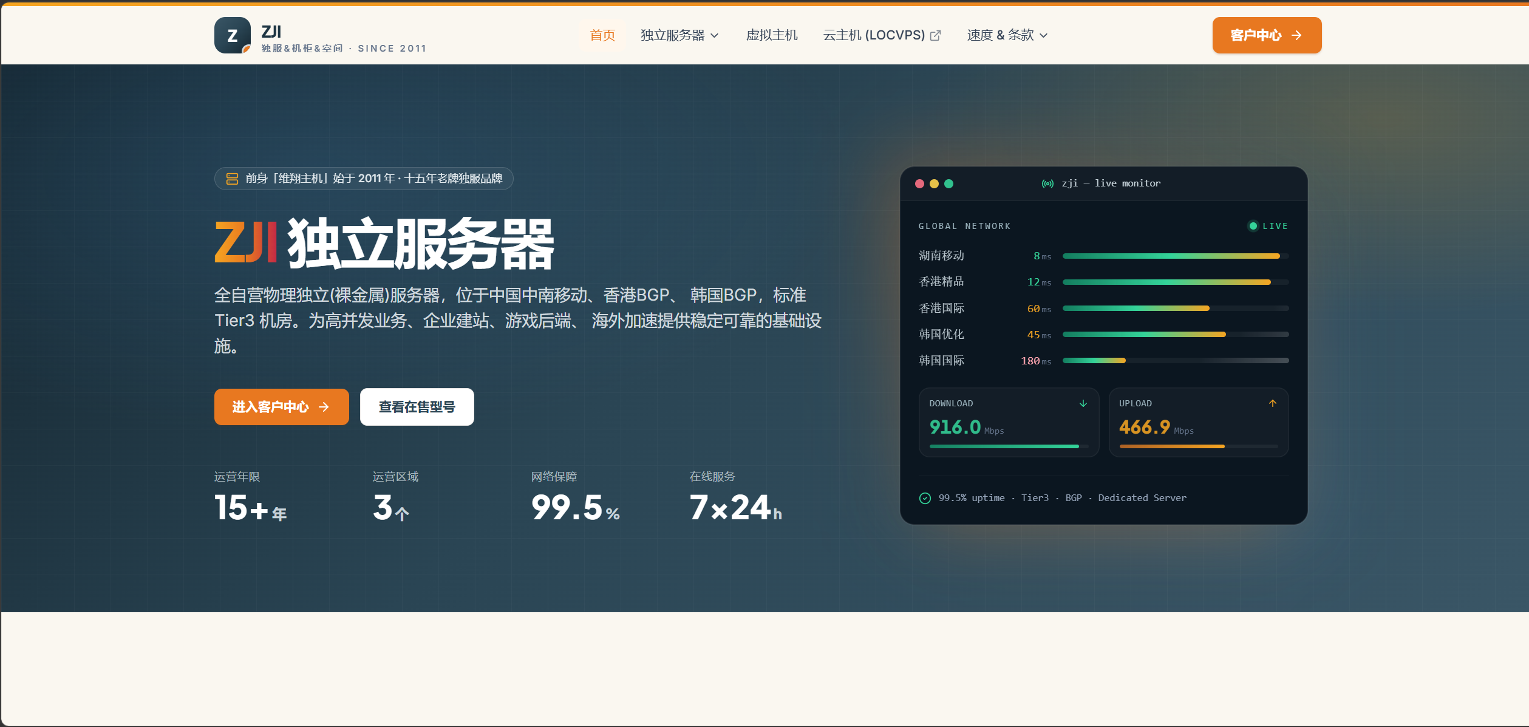1529x727 pixels.
Task: Click the 韩国国际 latency bar
Action: point(1175,361)
